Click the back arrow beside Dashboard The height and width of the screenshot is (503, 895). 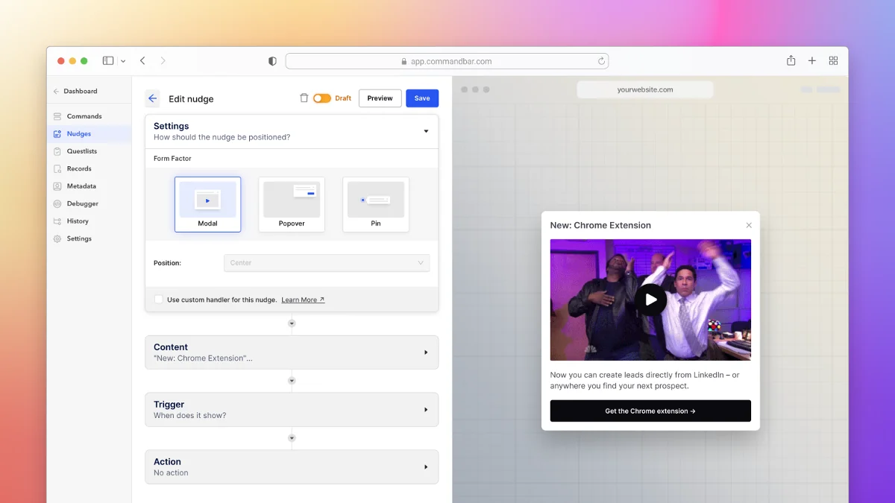pyautogui.click(x=56, y=91)
